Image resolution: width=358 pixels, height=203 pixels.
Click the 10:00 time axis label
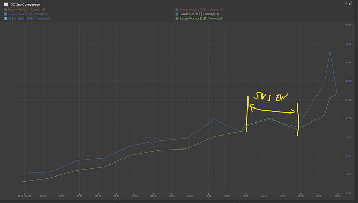tap(190, 196)
